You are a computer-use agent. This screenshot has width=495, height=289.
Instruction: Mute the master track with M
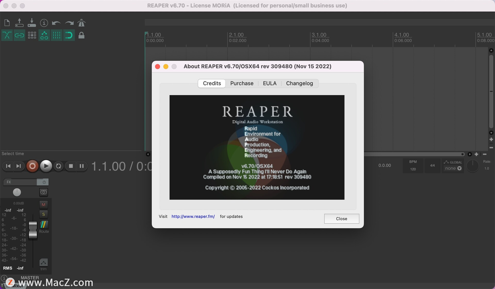click(x=43, y=205)
